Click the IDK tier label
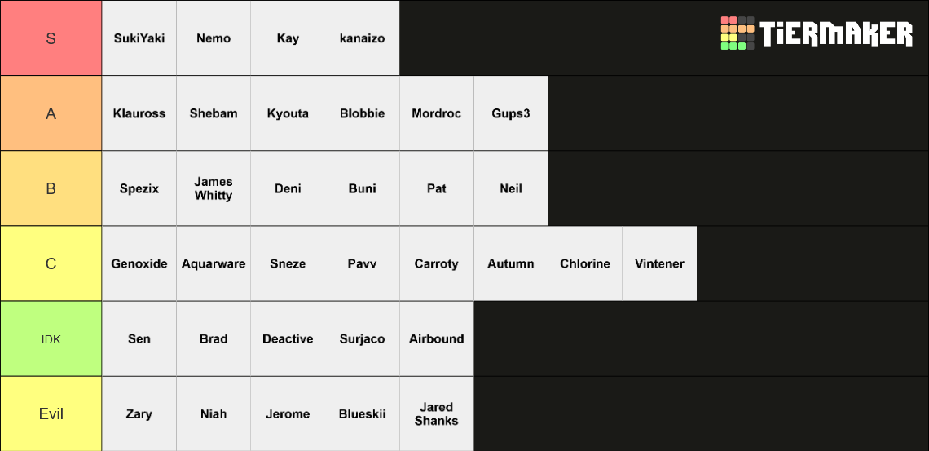 coord(51,339)
